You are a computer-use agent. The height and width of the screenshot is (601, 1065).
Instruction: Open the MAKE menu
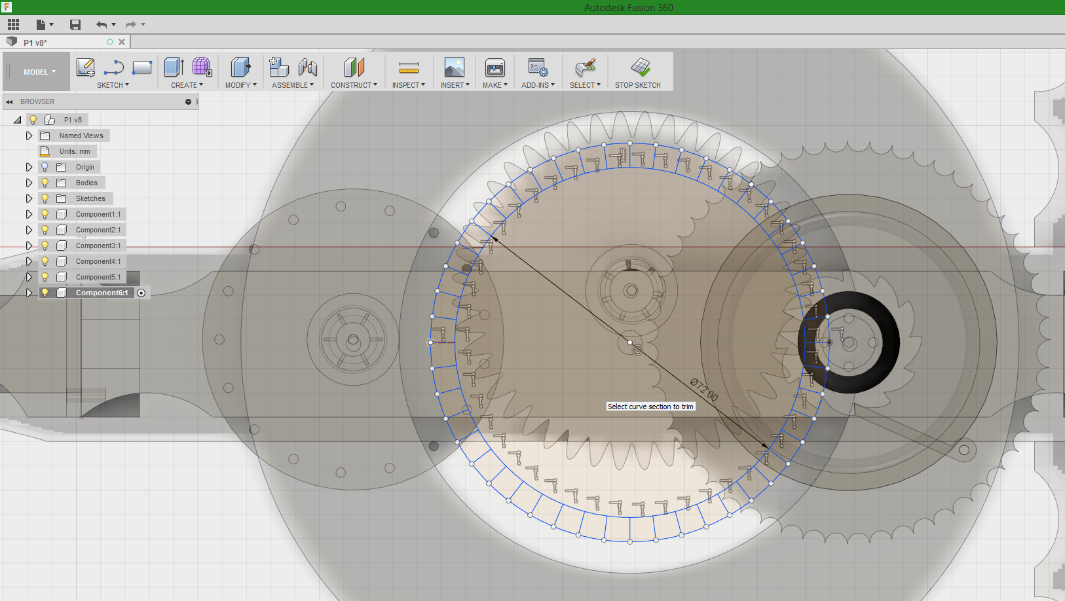tap(495, 85)
